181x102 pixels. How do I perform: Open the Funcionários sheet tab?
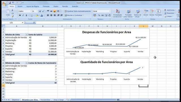pyautogui.click(x=45, y=100)
